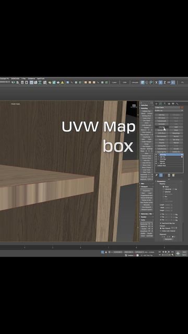Select the Z axis constraint button
Screen dimensions: 188x334
[164, 82]
